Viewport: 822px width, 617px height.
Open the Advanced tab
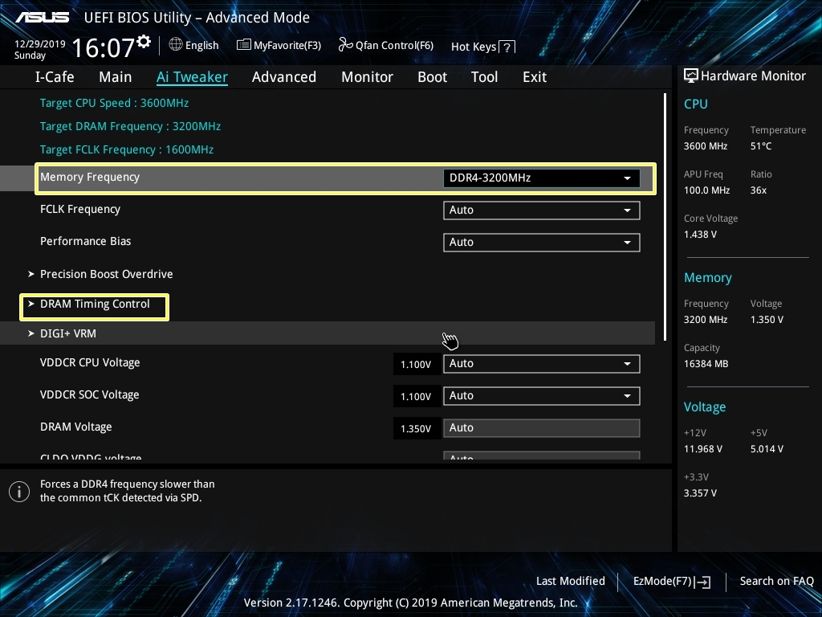click(284, 77)
